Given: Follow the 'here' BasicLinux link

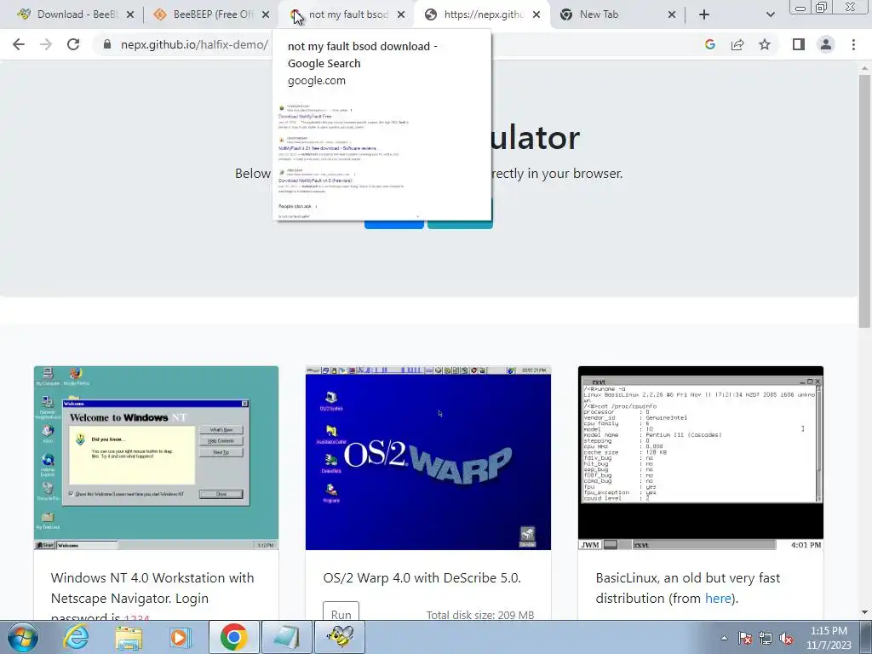Looking at the screenshot, I should click(x=718, y=599).
